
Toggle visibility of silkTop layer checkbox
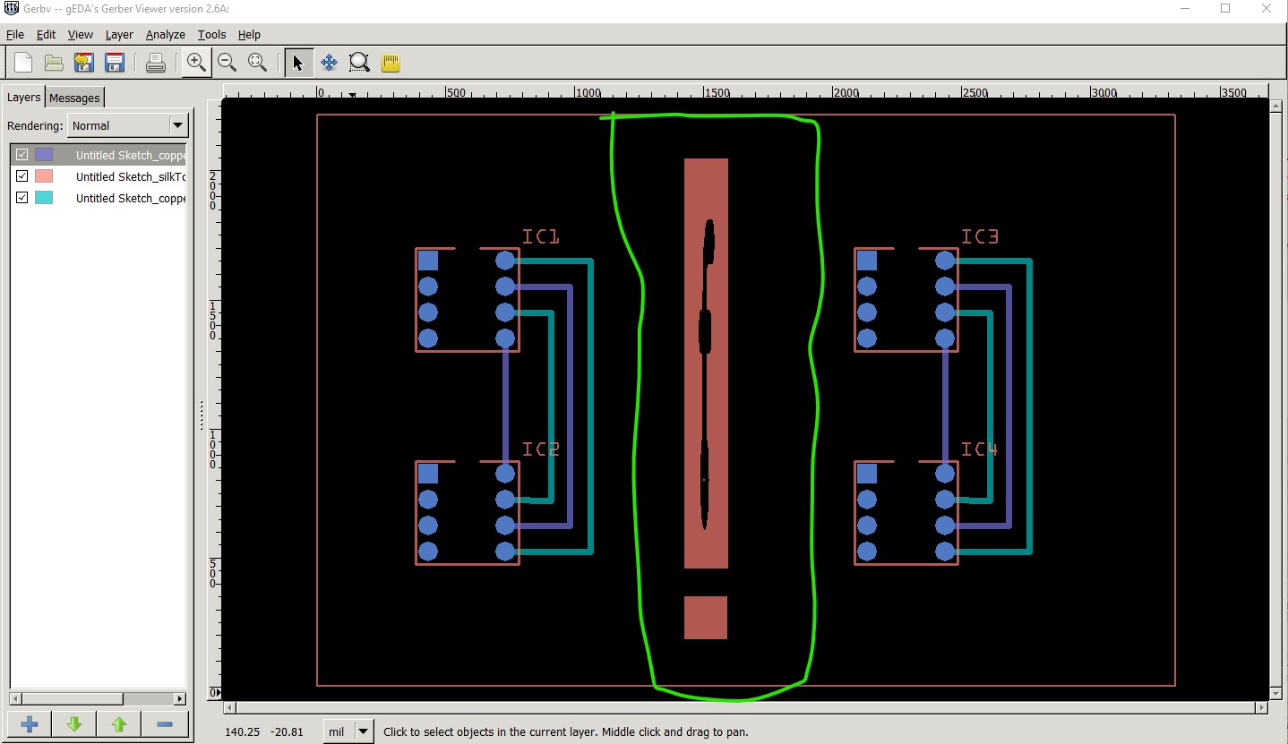click(x=22, y=176)
